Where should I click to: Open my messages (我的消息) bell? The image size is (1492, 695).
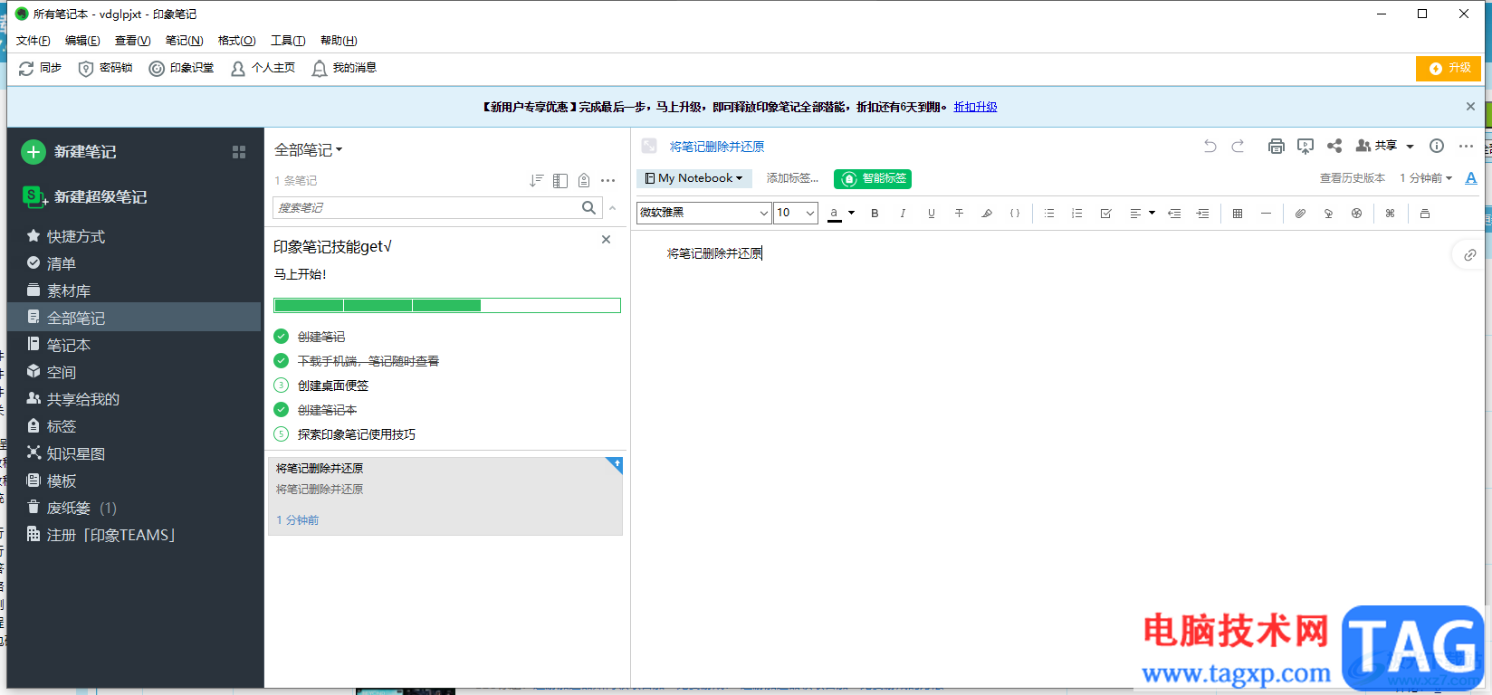coord(320,69)
